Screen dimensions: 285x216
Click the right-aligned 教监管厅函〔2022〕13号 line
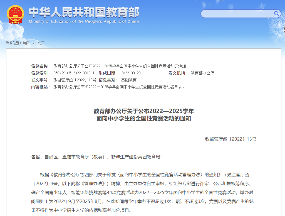click(x=231, y=139)
